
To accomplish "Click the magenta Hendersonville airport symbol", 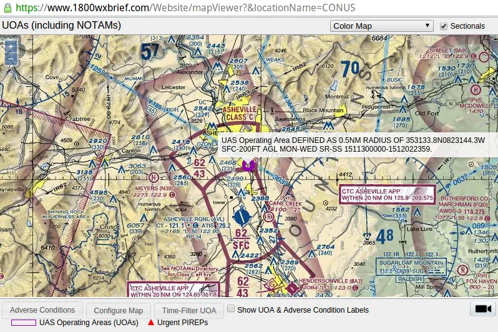I will point(293,288).
